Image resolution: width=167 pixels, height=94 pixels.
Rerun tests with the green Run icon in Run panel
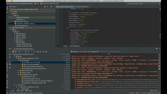coord(10,52)
